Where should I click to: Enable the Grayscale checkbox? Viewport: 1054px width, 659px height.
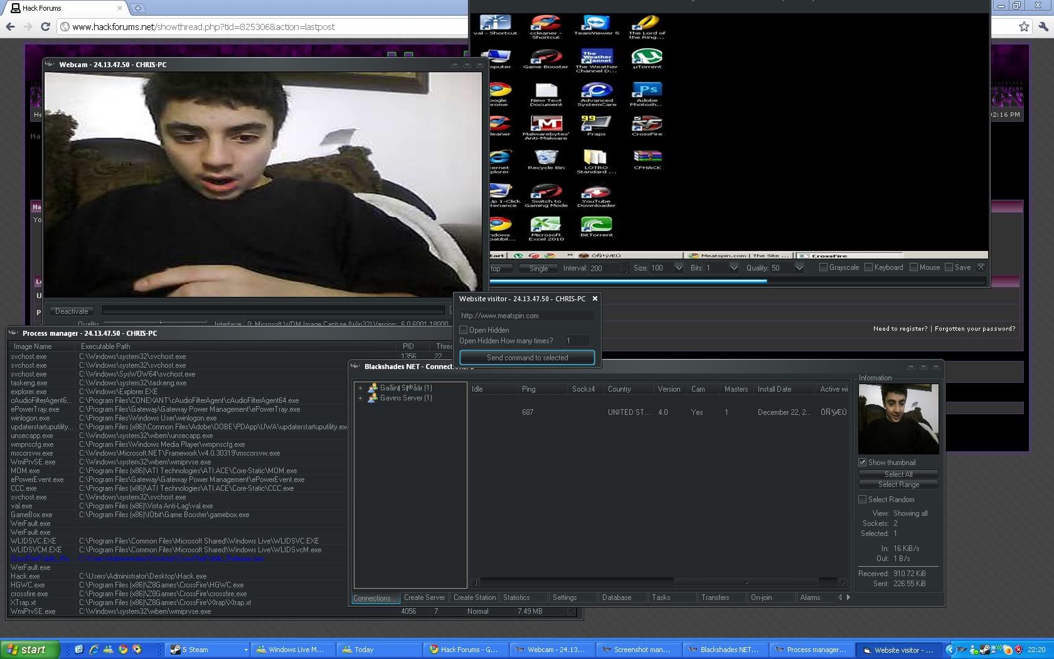(823, 267)
